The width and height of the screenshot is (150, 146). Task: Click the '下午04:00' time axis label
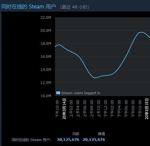coord(119,109)
